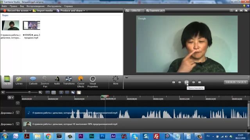This screenshot has width=250, height=140.
Task: Adjust the track height slider at bottom left
Action: 4,131
